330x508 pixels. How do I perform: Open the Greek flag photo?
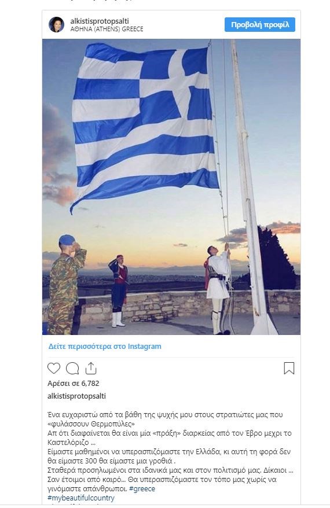point(171,187)
